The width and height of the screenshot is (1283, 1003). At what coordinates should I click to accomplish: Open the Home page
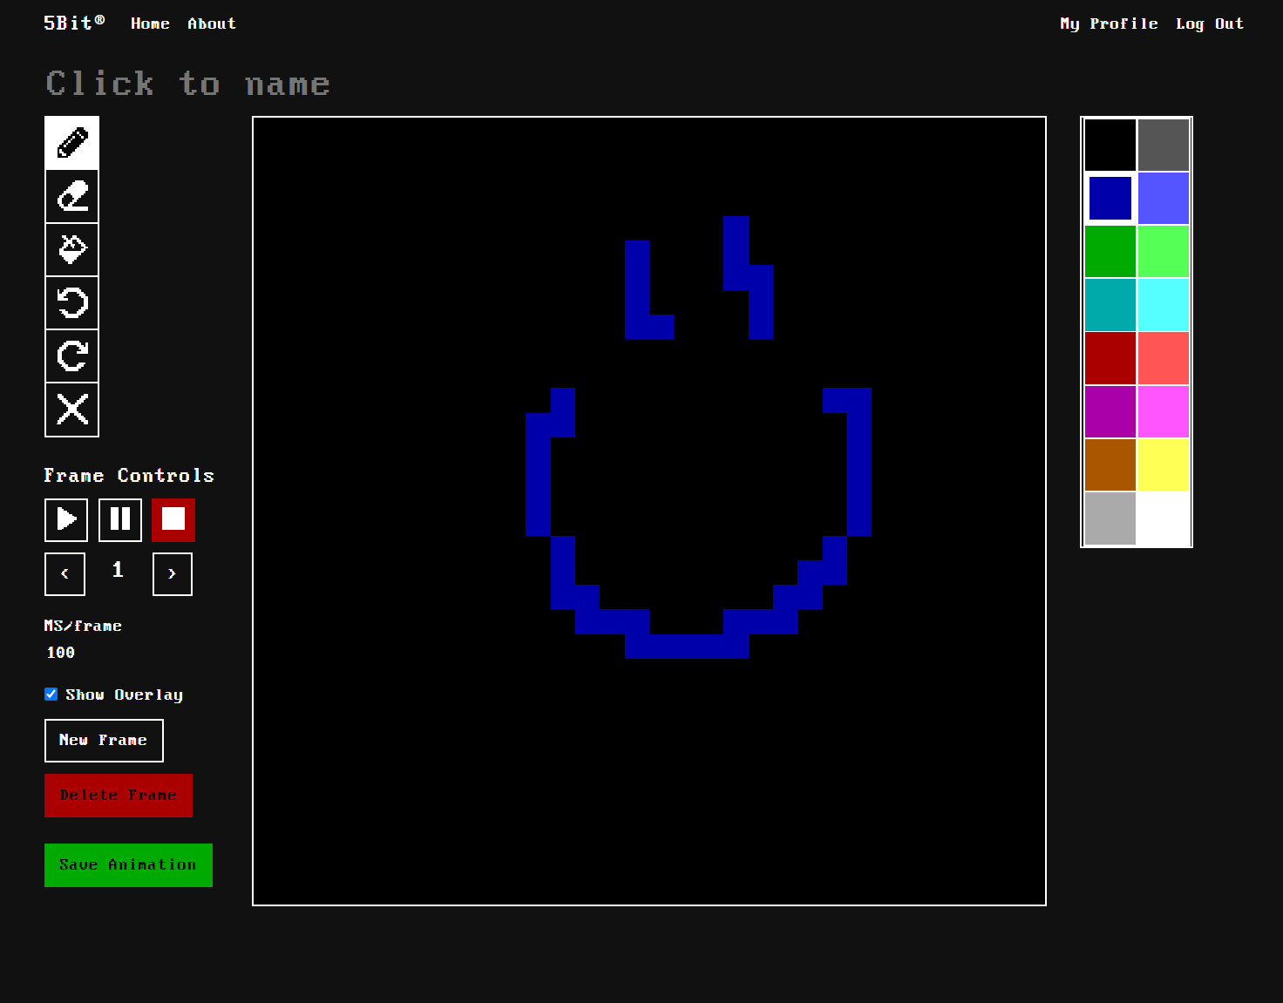pyautogui.click(x=150, y=24)
